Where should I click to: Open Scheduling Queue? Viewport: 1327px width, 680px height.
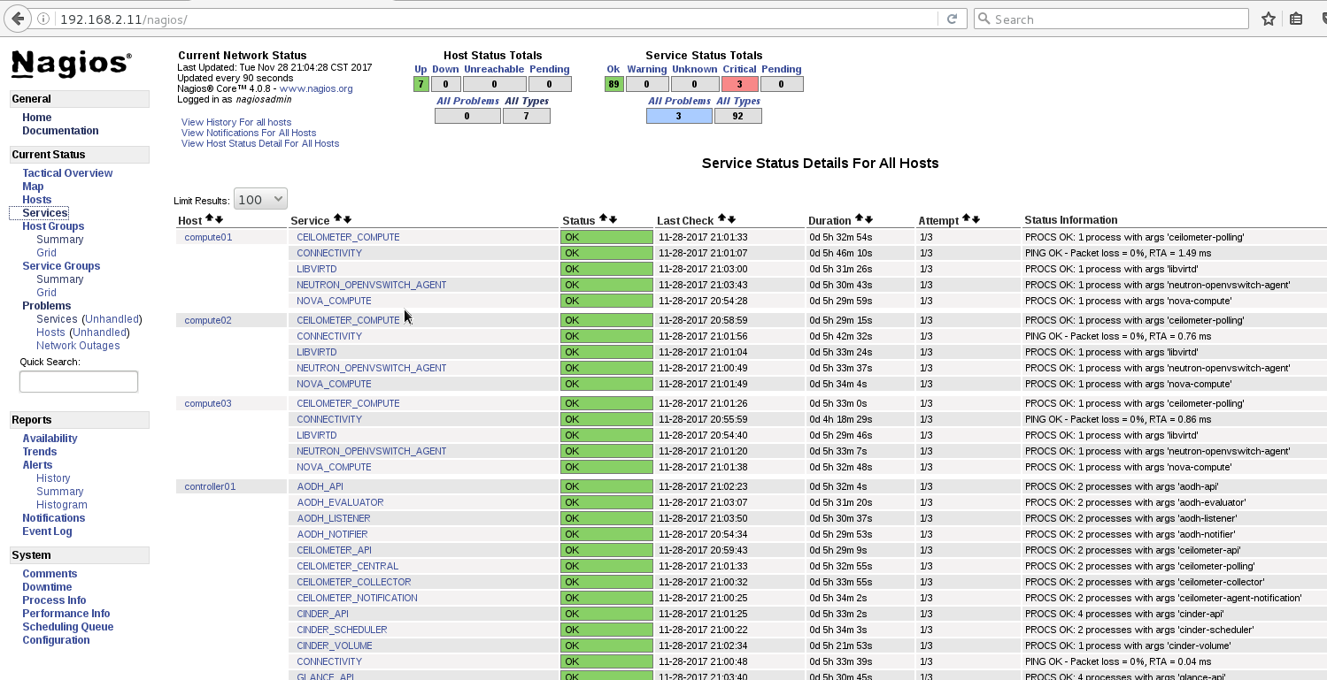[x=68, y=627]
